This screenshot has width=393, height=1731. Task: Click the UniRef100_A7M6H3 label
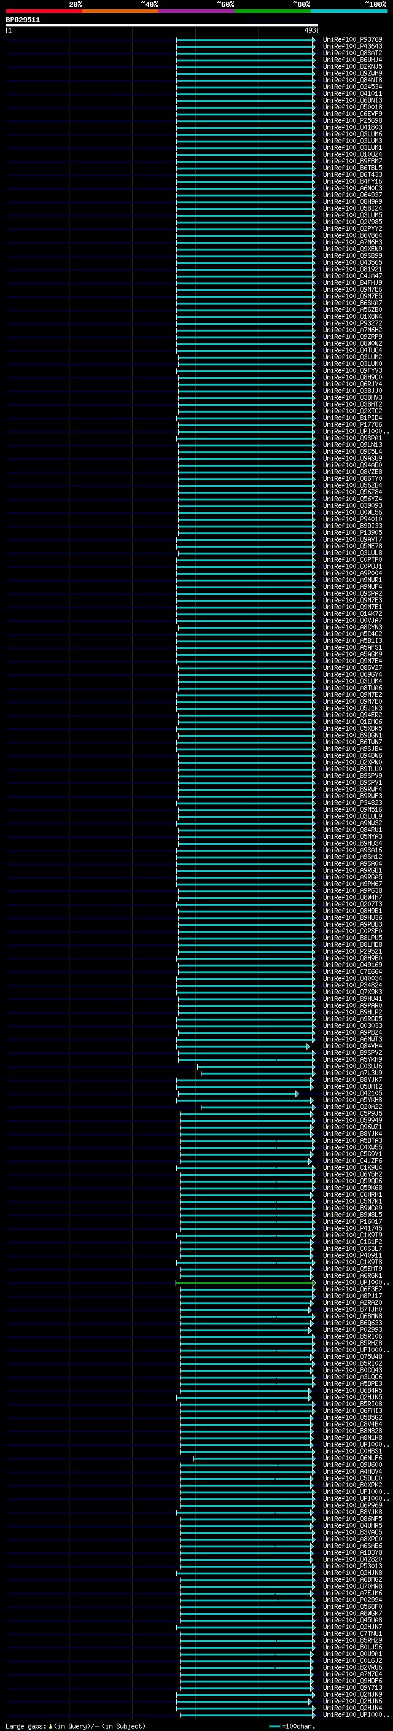352,242
